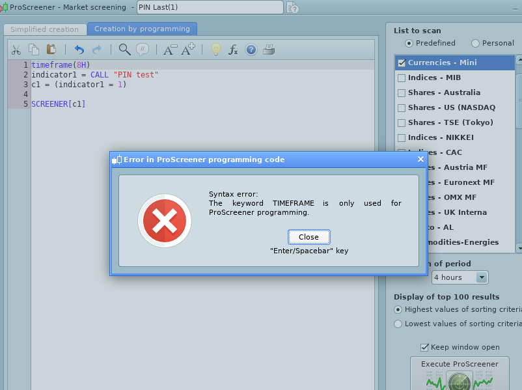Click the Euronext MF list row
Screen dimensions: 522x390
[x=471, y=182]
